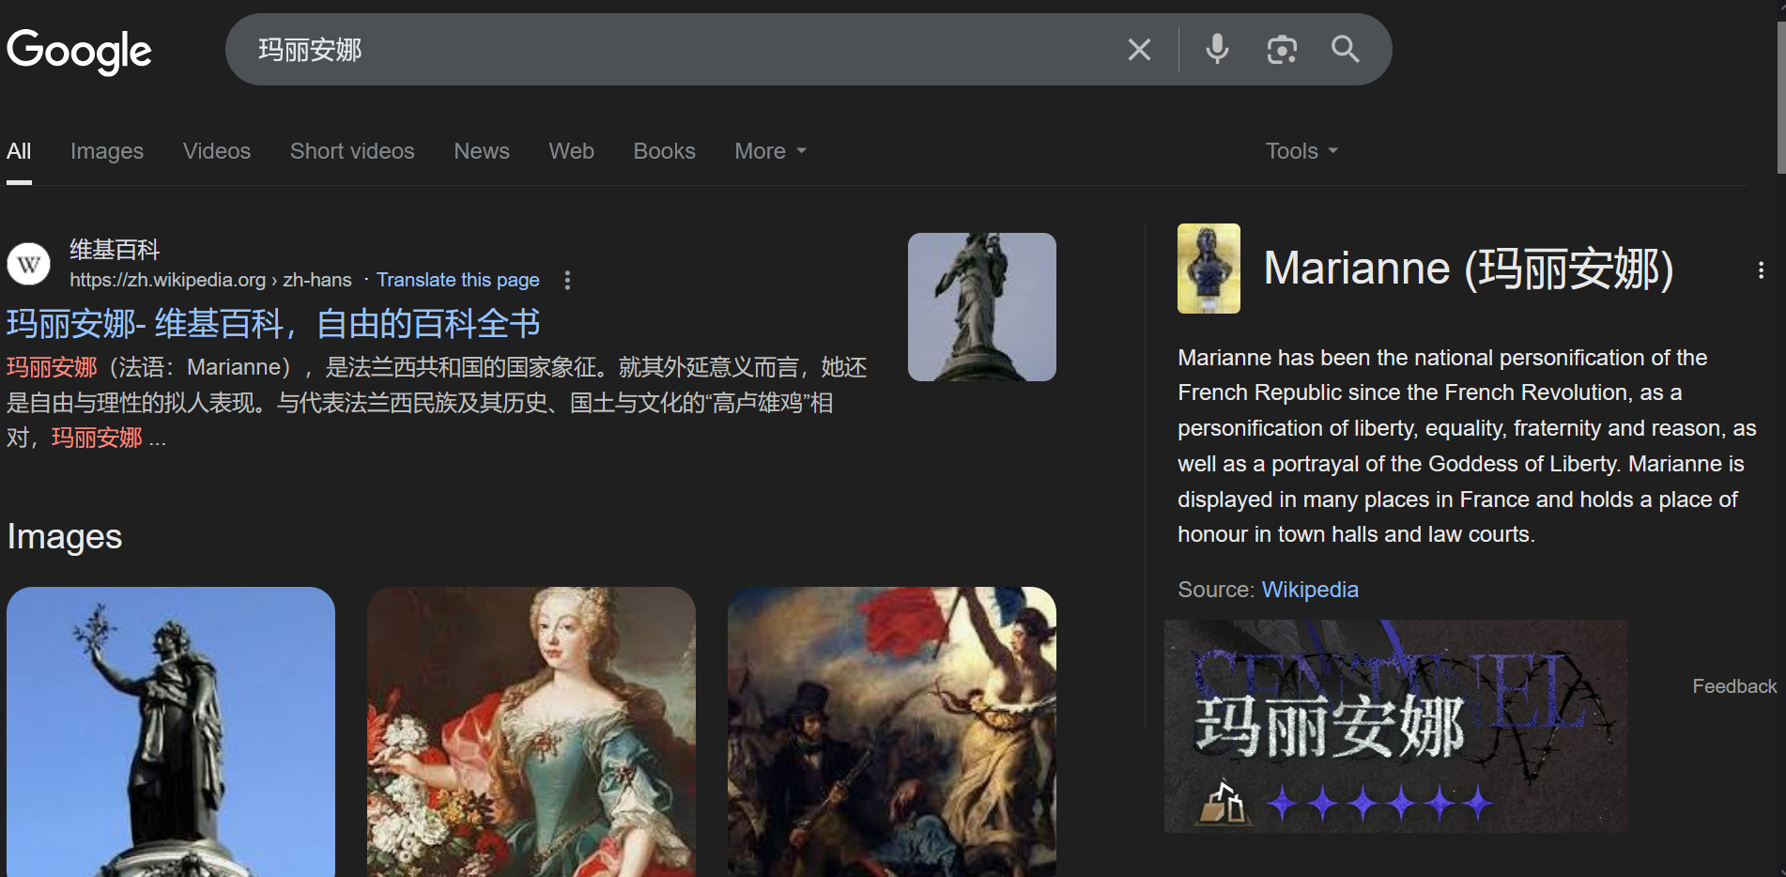Open the Short videos tab
This screenshot has width=1786, height=877.
coord(352,151)
